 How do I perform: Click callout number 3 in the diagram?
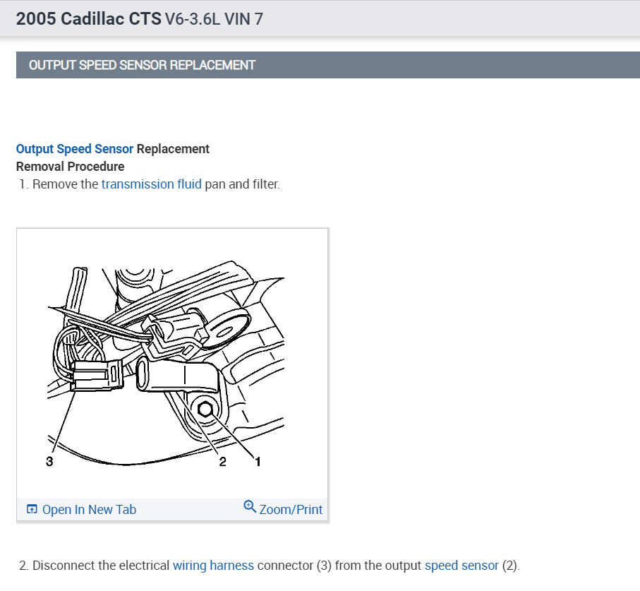pyautogui.click(x=49, y=462)
